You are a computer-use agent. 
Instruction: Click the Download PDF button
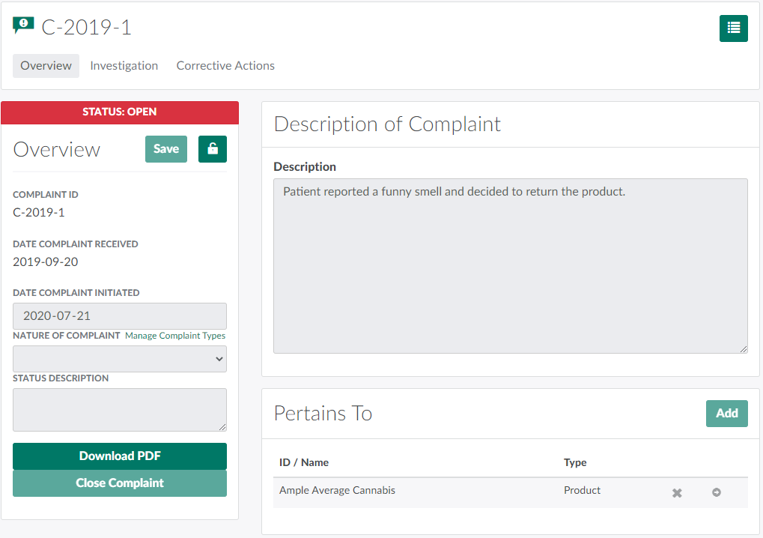pyautogui.click(x=120, y=456)
